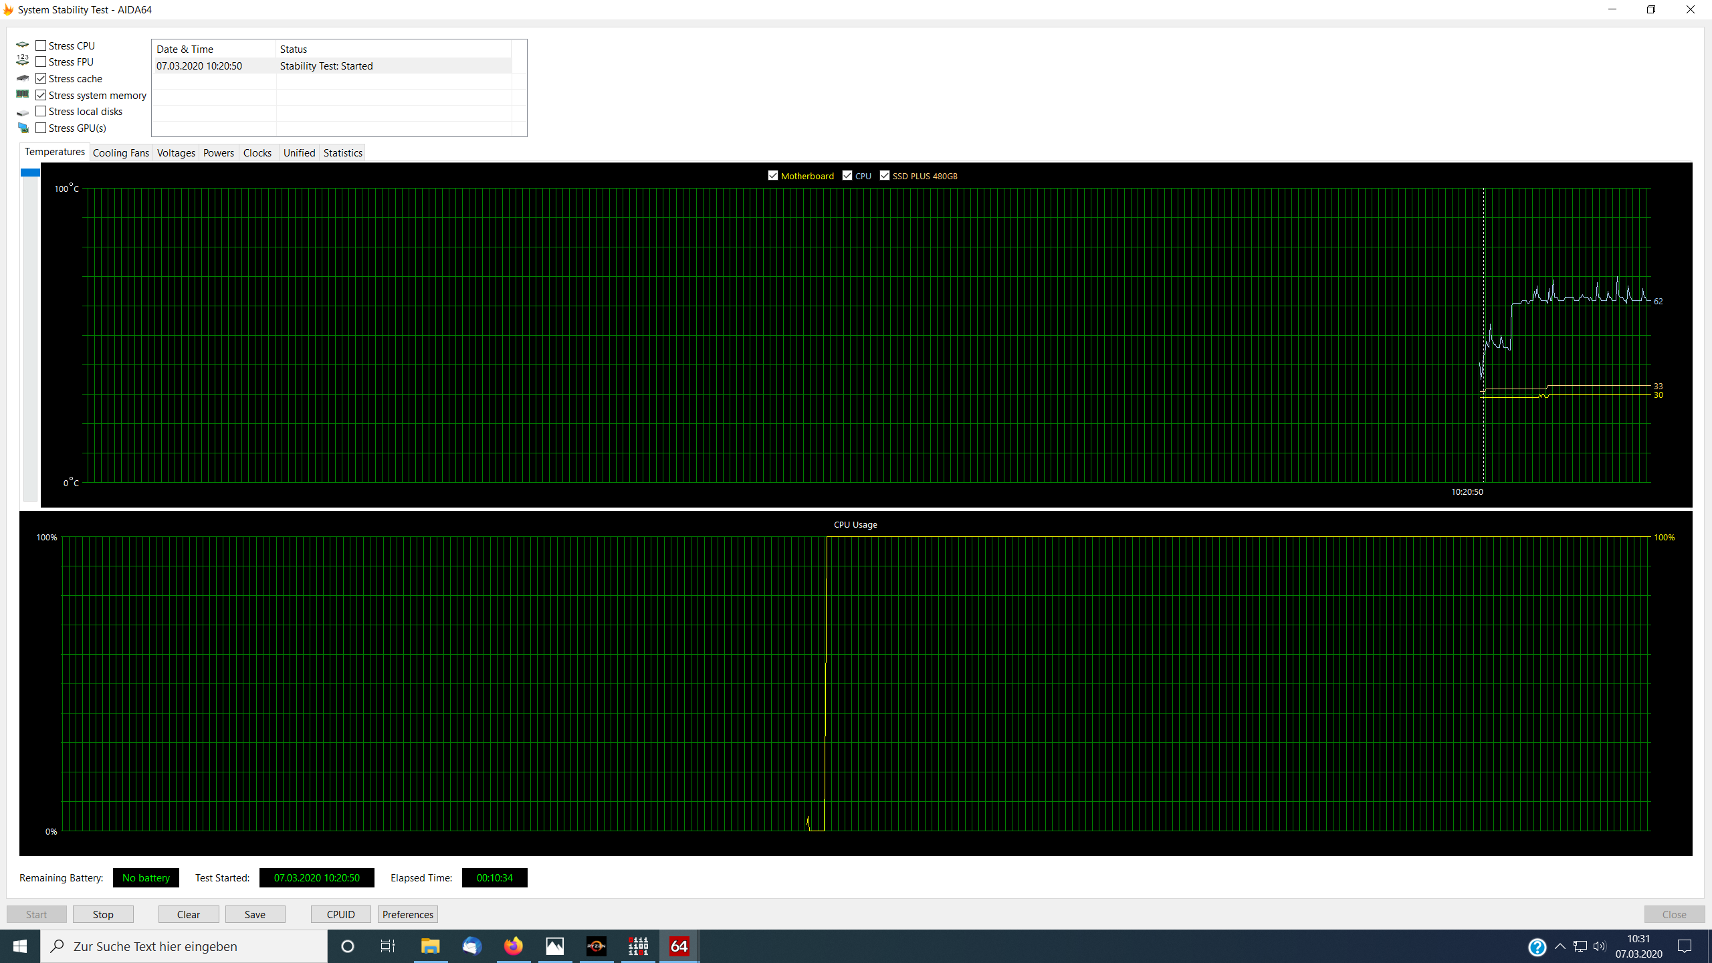The image size is (1712, 963).
Task: Open Thunderbird mail taskbar icon
Action: click(x=472, y=946)
